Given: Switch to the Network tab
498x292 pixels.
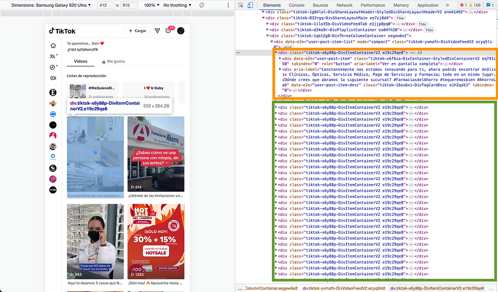Looking at the screenshot, I should (x=345, y=5).
